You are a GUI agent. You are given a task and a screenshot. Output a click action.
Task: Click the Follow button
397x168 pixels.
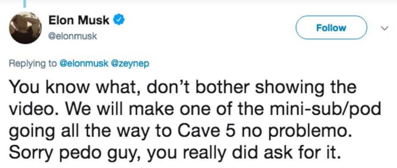[331, 27]
